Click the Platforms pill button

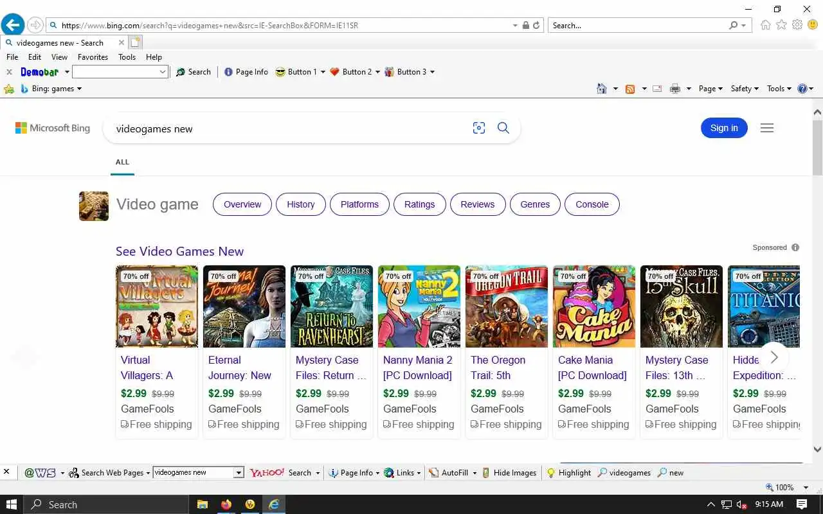(359, 204)
